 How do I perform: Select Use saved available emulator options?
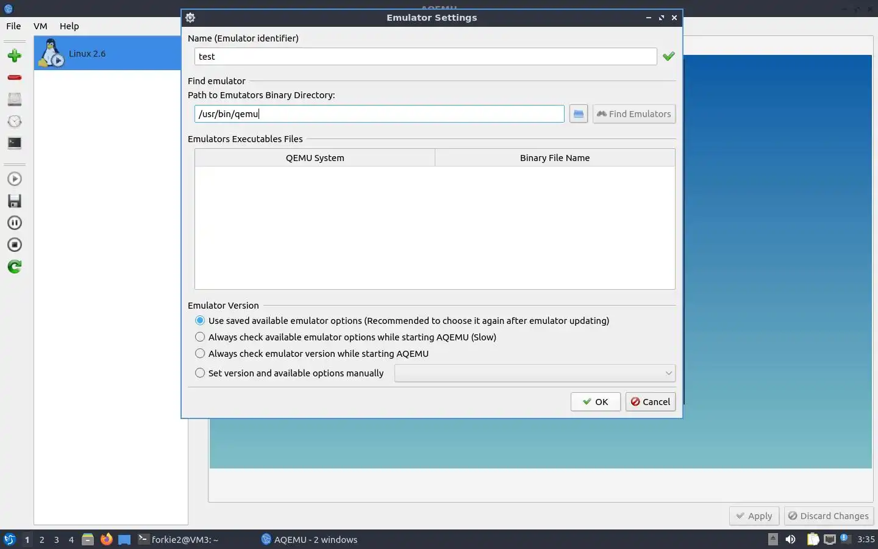(x=402, y=321)
